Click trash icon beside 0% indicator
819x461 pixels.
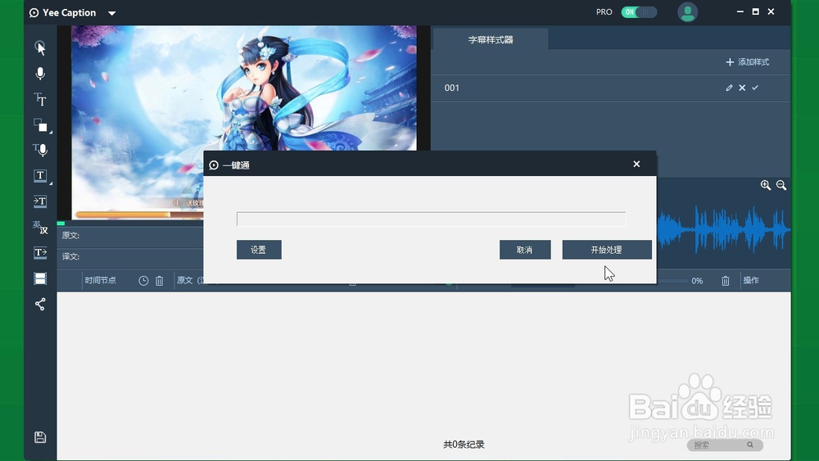(x=726, y=281)
